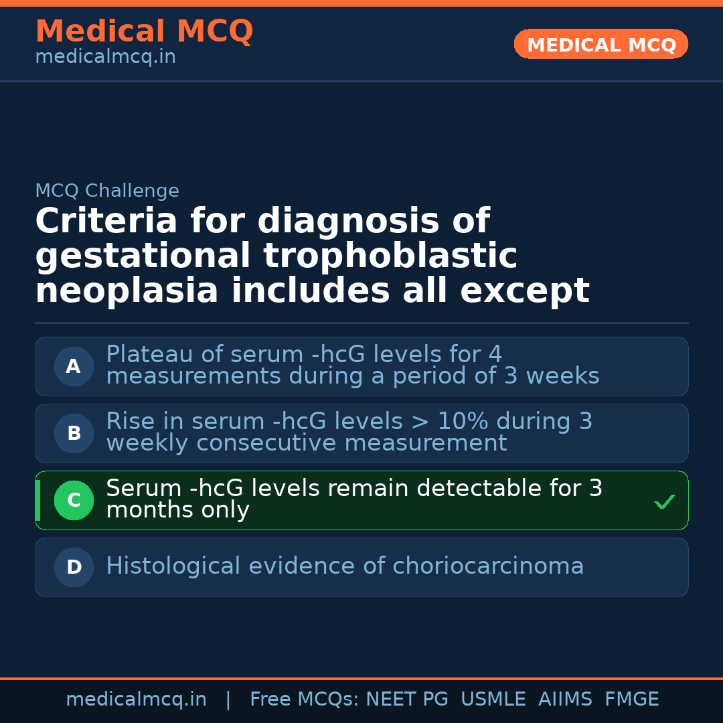Image resolution: width=723 pixels, height=723 pixels.
Task: Open the medicalmcq.in link in the footer
Action: [136, 700]
